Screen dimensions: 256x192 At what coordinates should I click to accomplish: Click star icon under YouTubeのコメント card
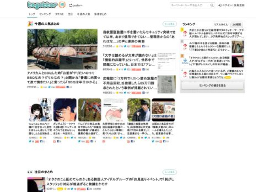pos(41,138)
